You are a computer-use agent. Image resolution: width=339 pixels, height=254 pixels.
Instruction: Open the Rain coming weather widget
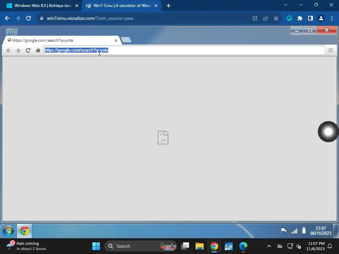coord(26,246)
